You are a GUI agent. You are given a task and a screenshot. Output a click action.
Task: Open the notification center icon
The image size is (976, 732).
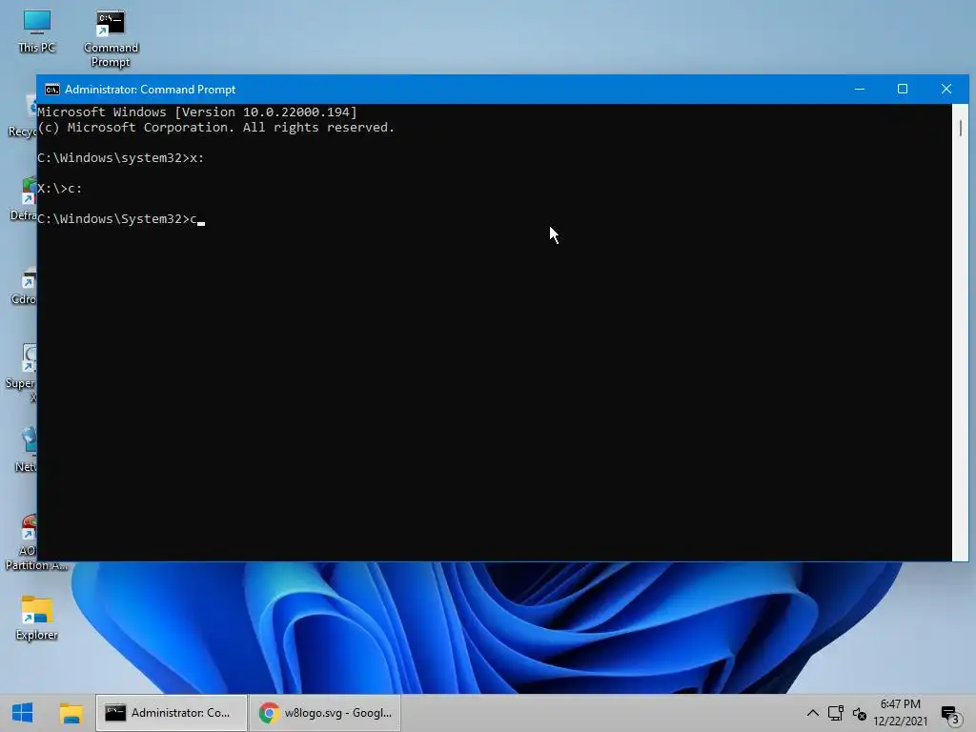(950, 715)
